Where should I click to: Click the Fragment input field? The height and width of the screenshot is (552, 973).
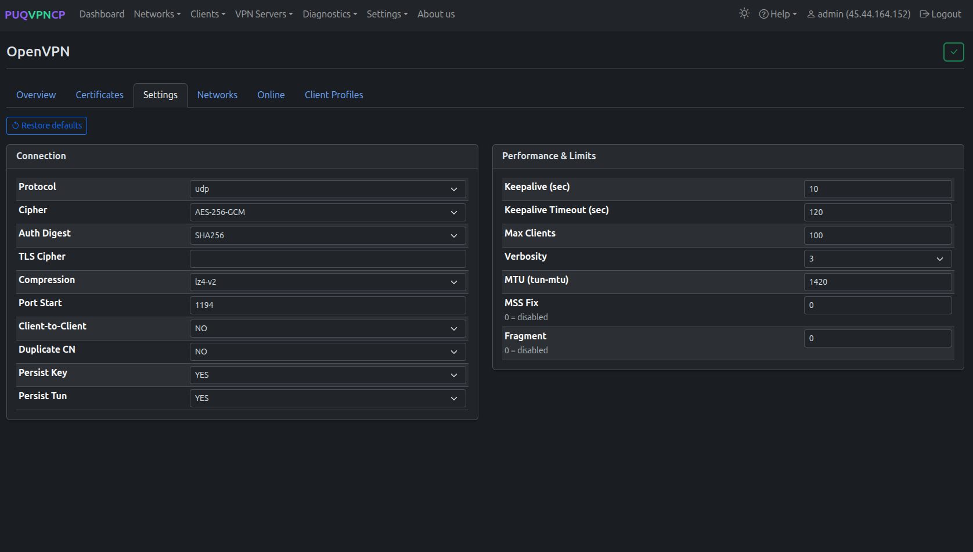click(878, 338)
